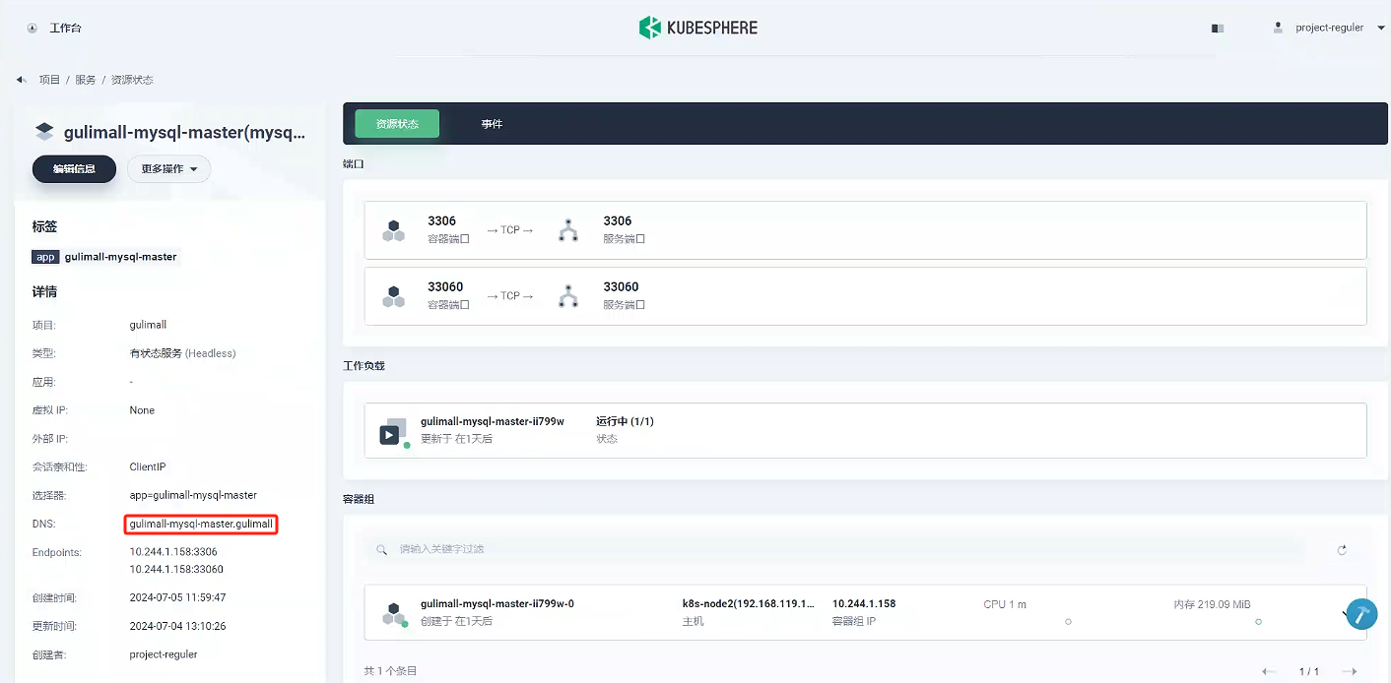Switch to the 事件 tab

(492, 124)
